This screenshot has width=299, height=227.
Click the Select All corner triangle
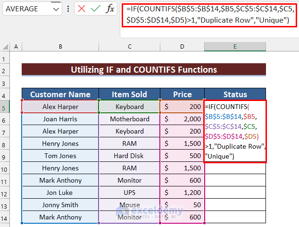point(6,46)
